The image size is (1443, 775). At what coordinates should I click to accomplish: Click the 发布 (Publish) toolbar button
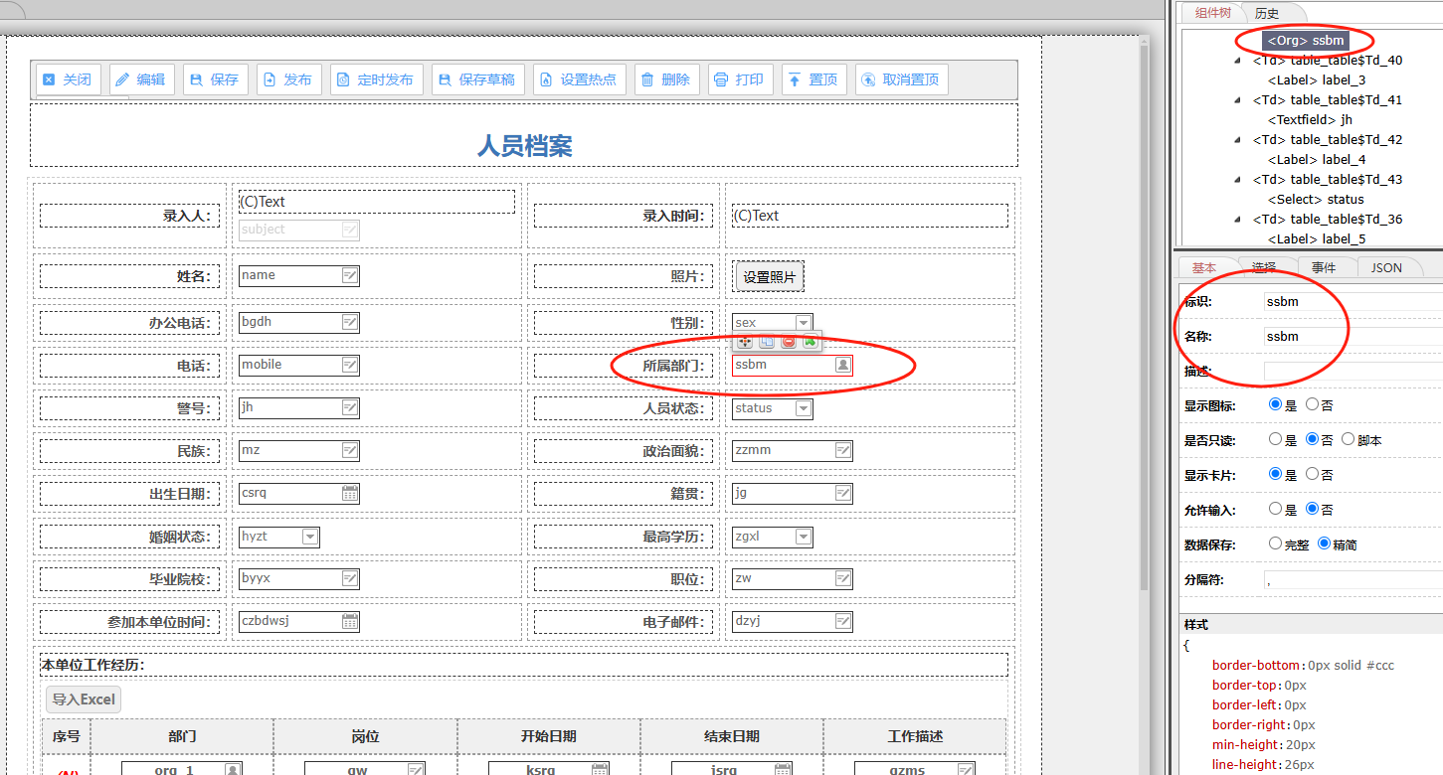pyautogui.click(x=288, y=79)
